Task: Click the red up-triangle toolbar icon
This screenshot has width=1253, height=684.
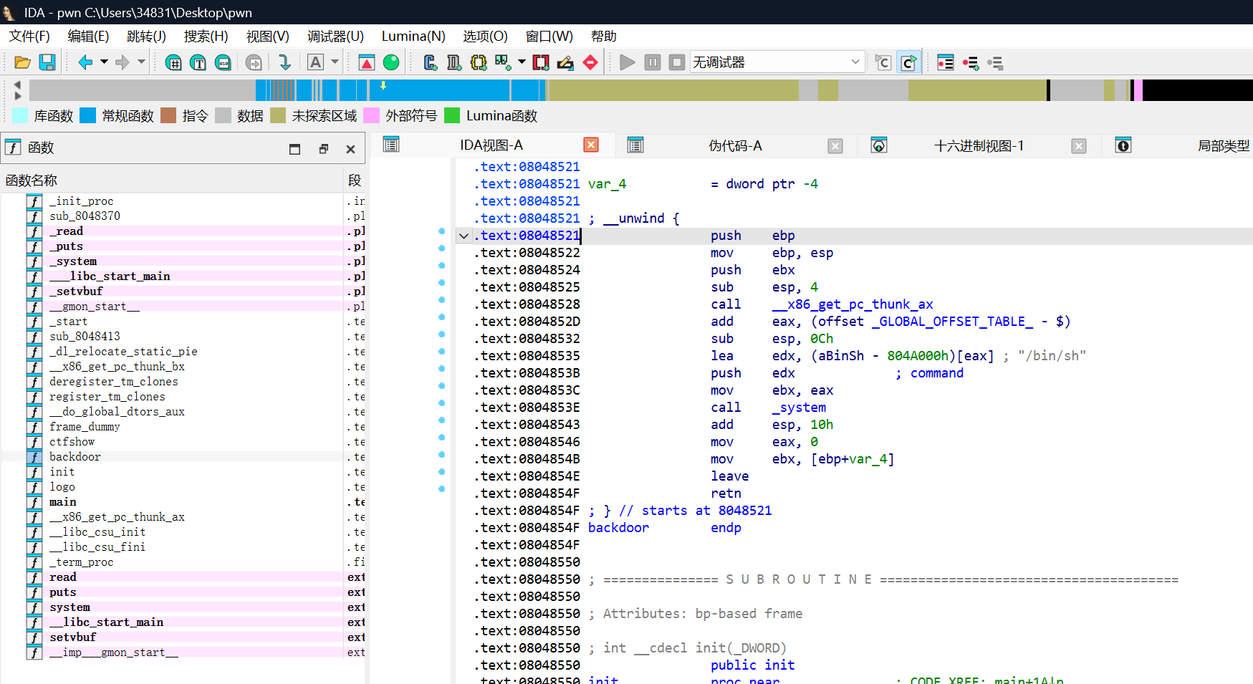Action: pyautogui.click(x=366, y=62)
